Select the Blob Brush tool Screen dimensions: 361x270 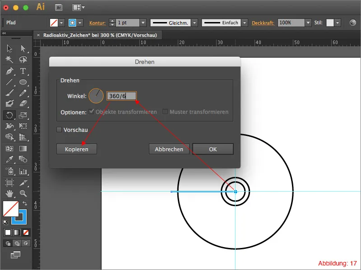(9, 103)
